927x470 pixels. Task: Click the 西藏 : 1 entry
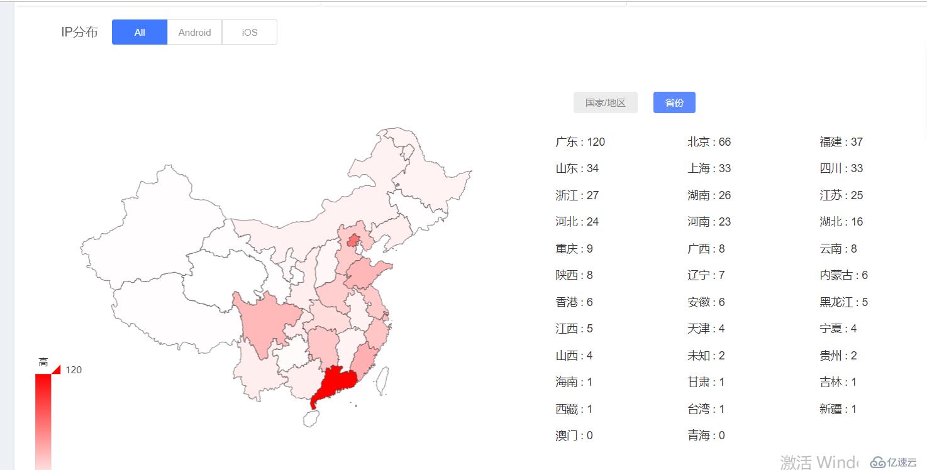[574, 409]
